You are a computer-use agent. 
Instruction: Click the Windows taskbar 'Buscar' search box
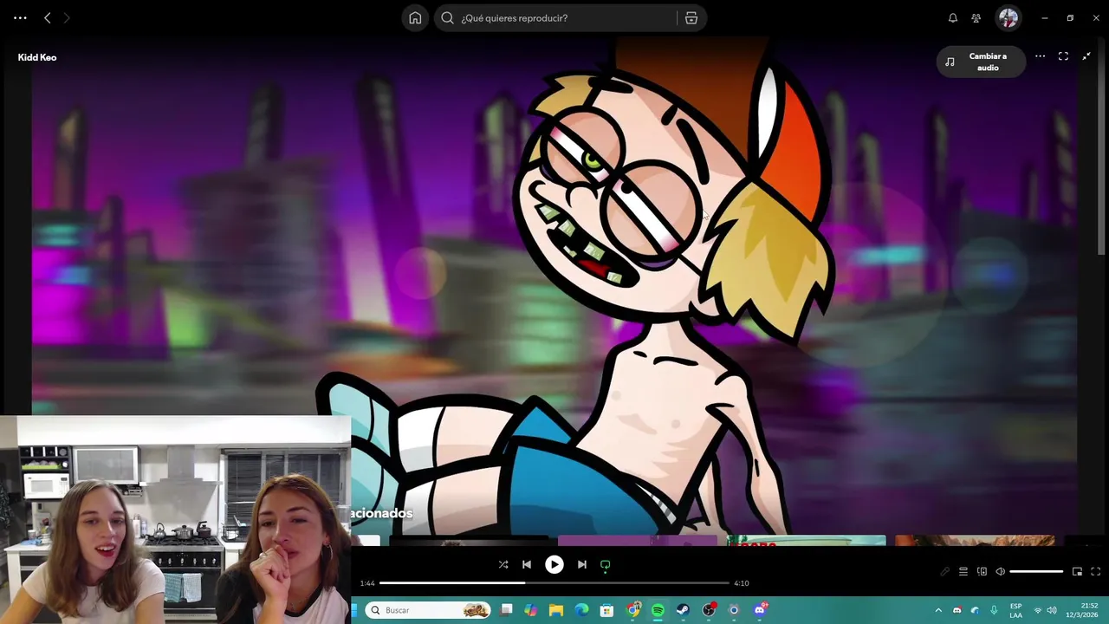coord(428,610)
